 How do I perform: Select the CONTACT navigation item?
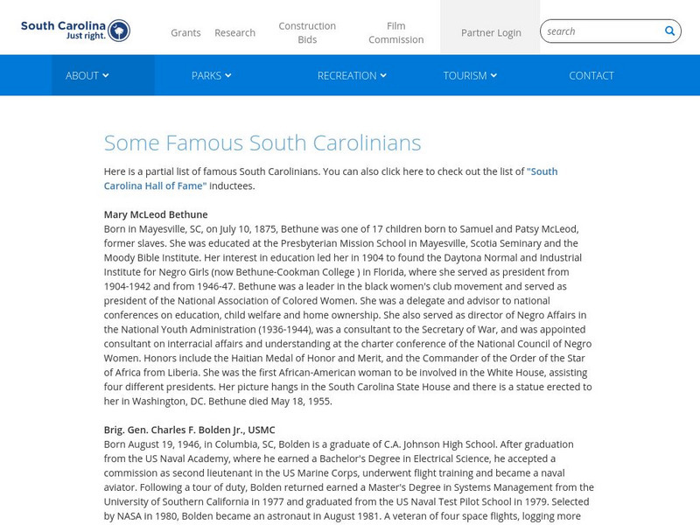[591, 75]
